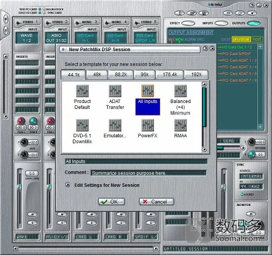Click the All Inputs template icon

[147, 91]
